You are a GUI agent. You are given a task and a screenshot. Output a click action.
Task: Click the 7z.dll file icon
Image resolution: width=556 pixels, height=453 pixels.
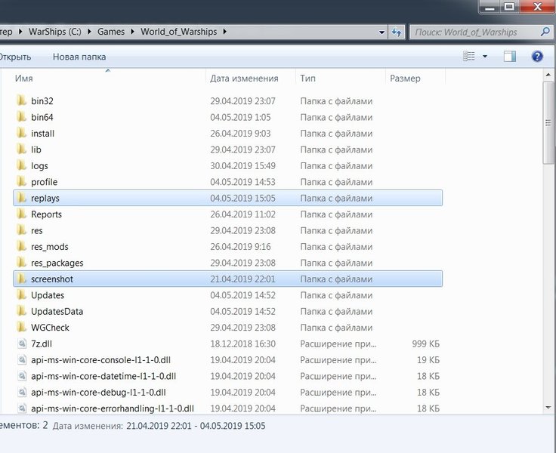pos(22,344)
